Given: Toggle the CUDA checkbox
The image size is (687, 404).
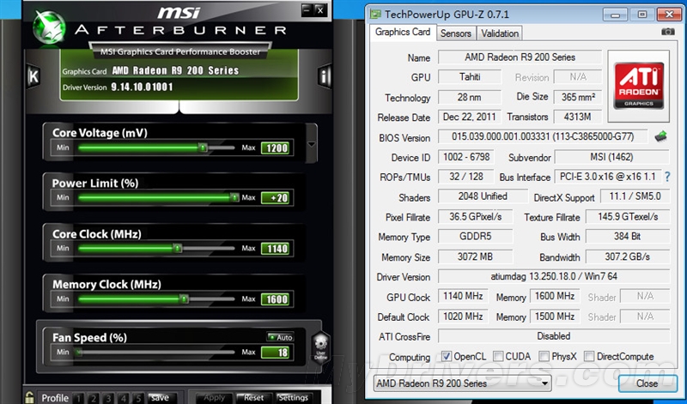Looking at the screenshot, I should pyautogui.click(x=498, y=356).
